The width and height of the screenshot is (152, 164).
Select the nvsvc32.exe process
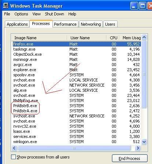pos(77,126)
